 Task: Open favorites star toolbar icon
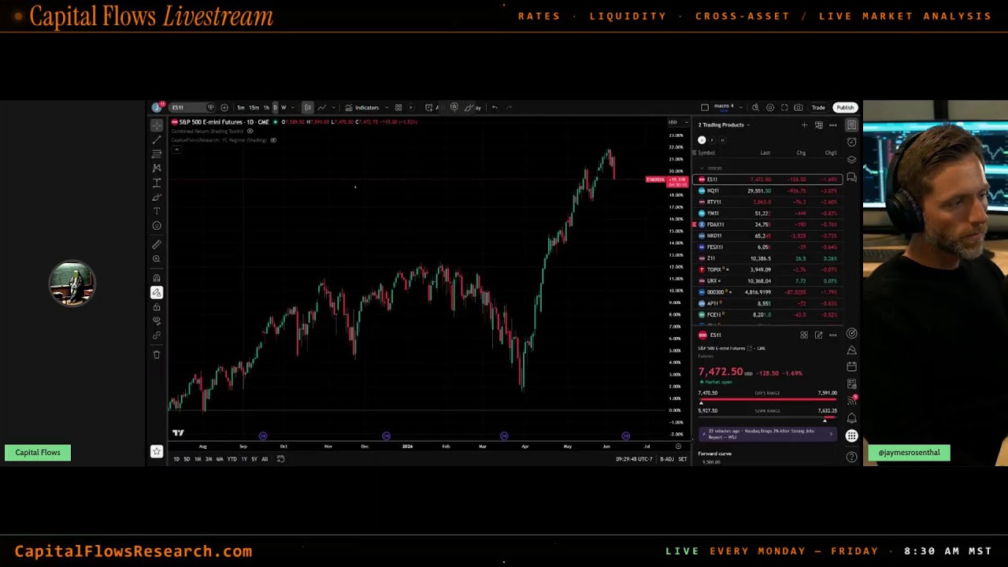(157, 451)
